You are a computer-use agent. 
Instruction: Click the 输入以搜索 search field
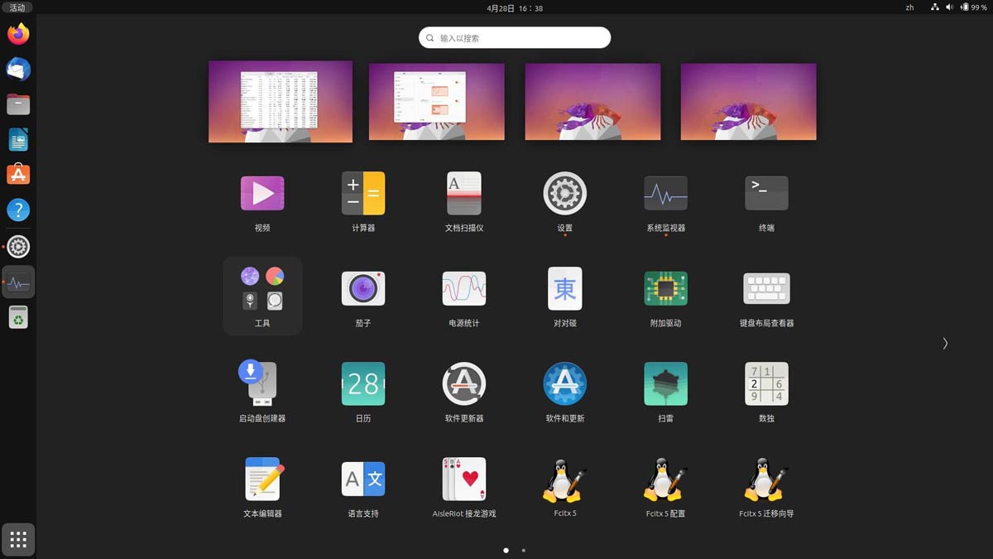(x=515, y=38)
